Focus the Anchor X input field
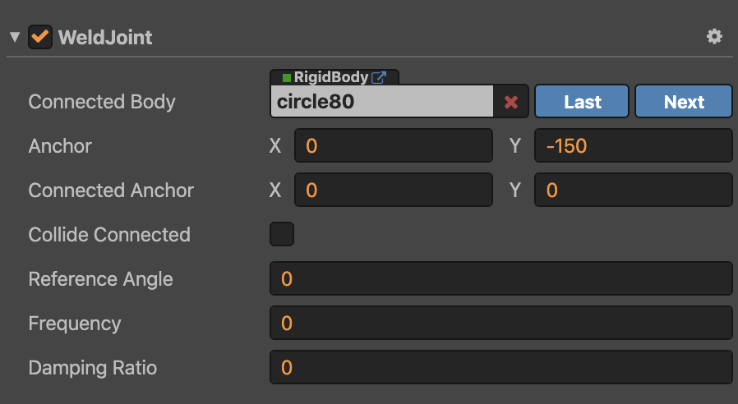 tap(393, 146)
